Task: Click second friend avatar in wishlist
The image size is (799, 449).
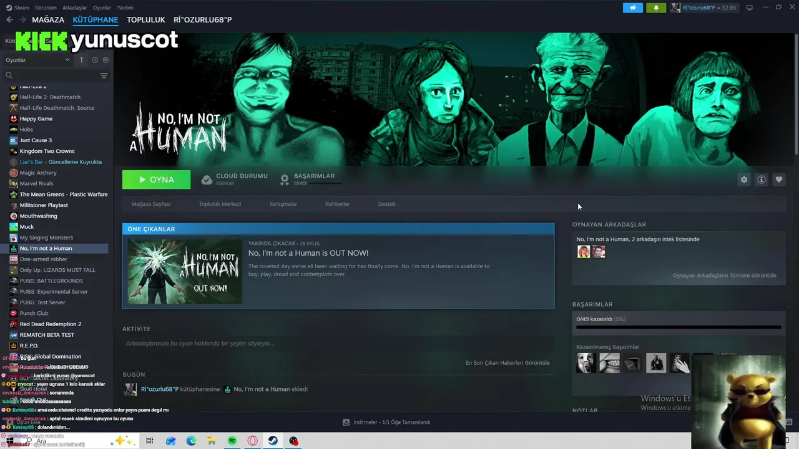Action: tap(599, 252)
